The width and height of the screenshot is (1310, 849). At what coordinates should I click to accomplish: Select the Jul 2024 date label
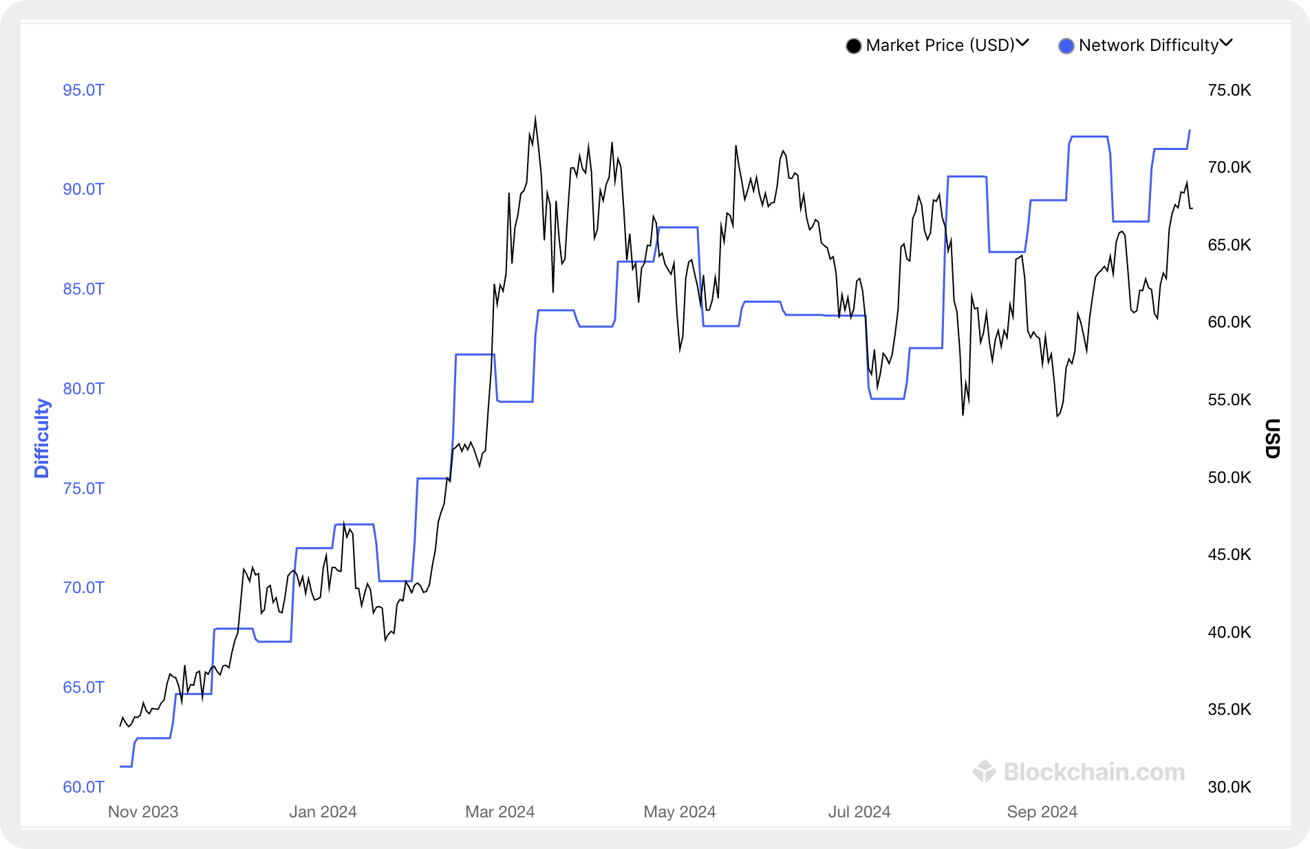tap(859, 812)
